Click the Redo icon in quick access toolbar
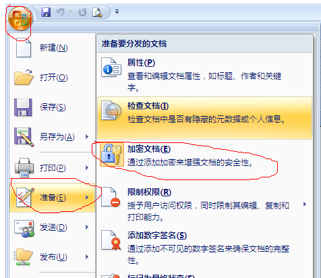This screenshot has width=321, height=278. [x=82, y=12]
